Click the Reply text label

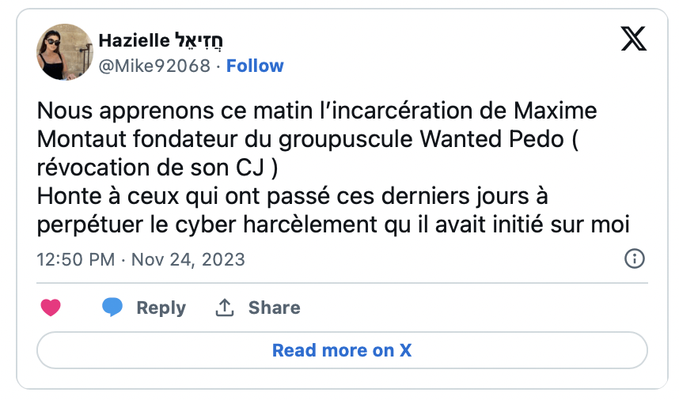[x=161, y=308]
